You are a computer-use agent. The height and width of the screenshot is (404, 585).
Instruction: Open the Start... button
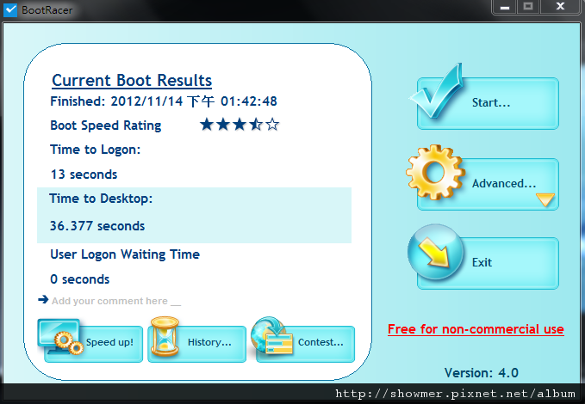[488, 103]
